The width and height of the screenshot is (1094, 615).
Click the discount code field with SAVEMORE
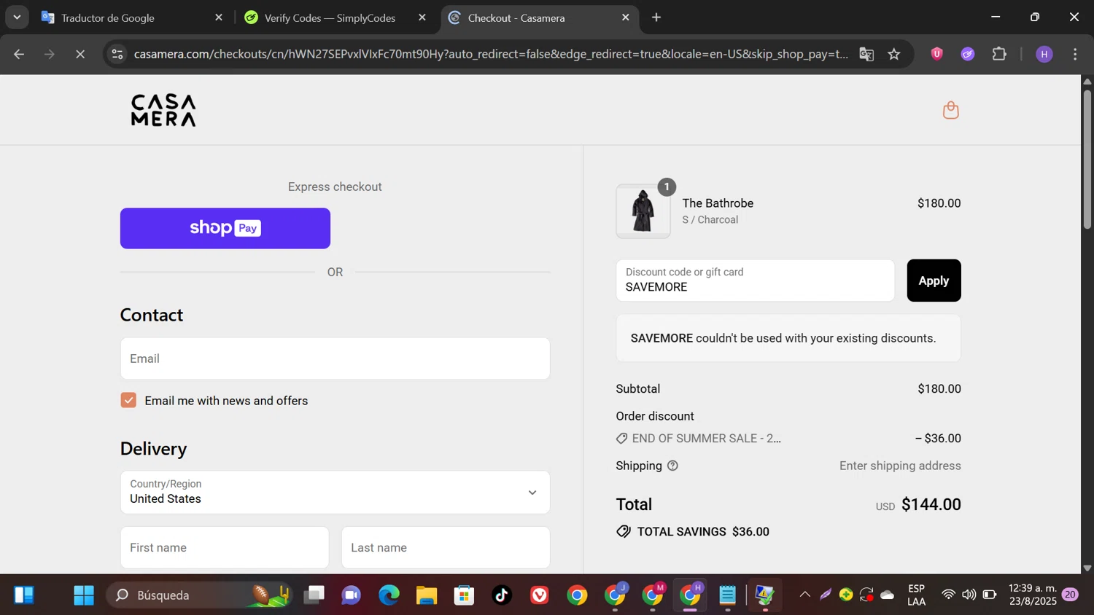point(755,281)
